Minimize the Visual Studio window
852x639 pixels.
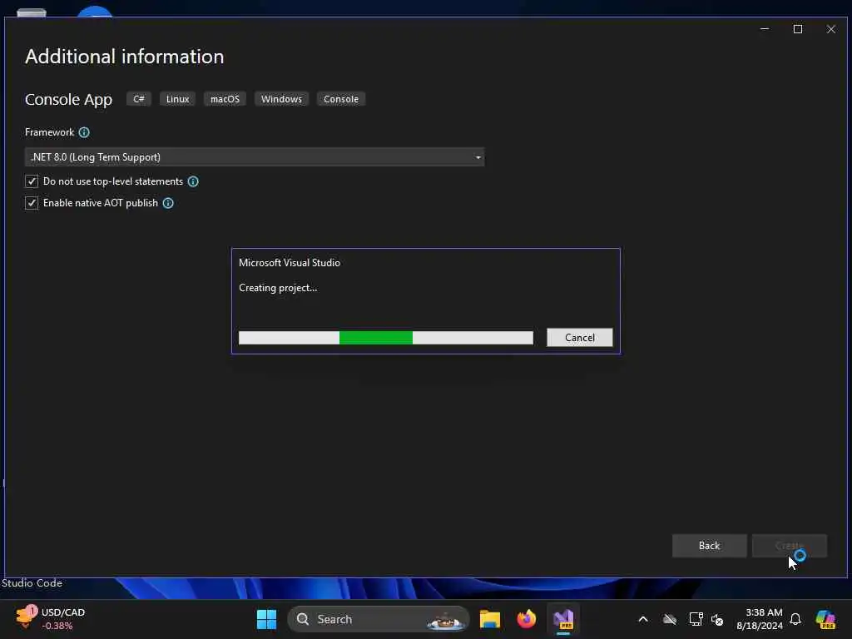pos(765,29)
